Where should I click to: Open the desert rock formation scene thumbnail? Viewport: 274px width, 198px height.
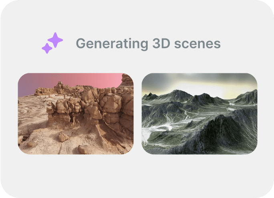(76, 114)
